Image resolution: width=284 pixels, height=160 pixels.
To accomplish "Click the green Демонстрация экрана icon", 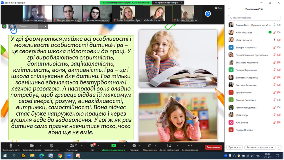I will [114, 146].
